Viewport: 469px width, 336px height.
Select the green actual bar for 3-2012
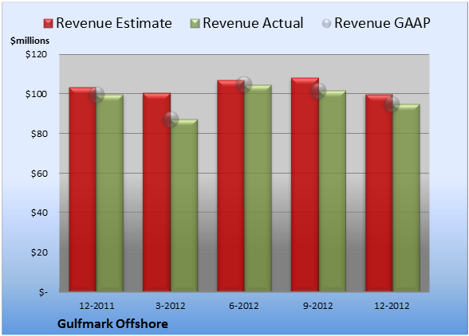point(184,205)
